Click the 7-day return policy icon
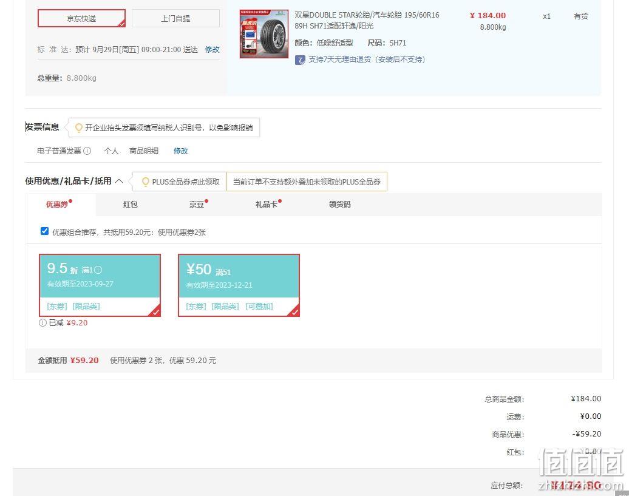The height and width of the screenshot is (496, 629). (300, 60)
